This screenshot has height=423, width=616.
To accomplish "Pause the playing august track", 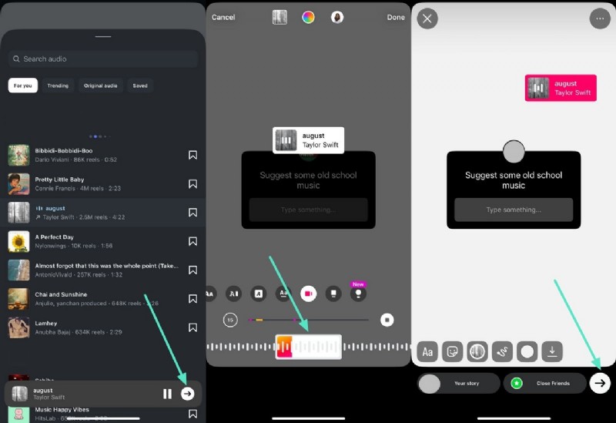I will point(167,394).
